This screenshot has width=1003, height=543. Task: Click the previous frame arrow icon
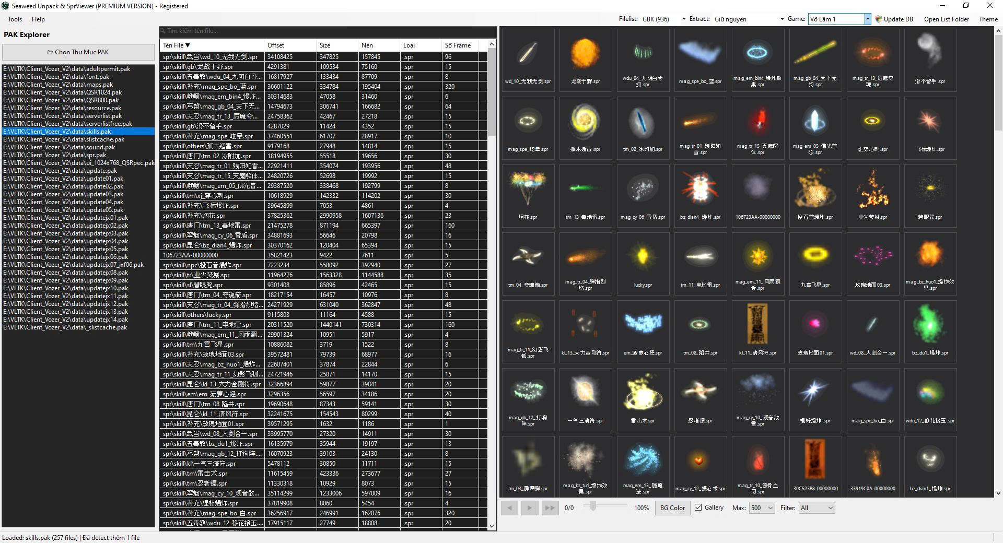click(x=509, y=507)
